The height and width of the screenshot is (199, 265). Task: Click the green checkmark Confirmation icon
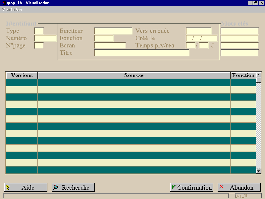tap(174, 187)
